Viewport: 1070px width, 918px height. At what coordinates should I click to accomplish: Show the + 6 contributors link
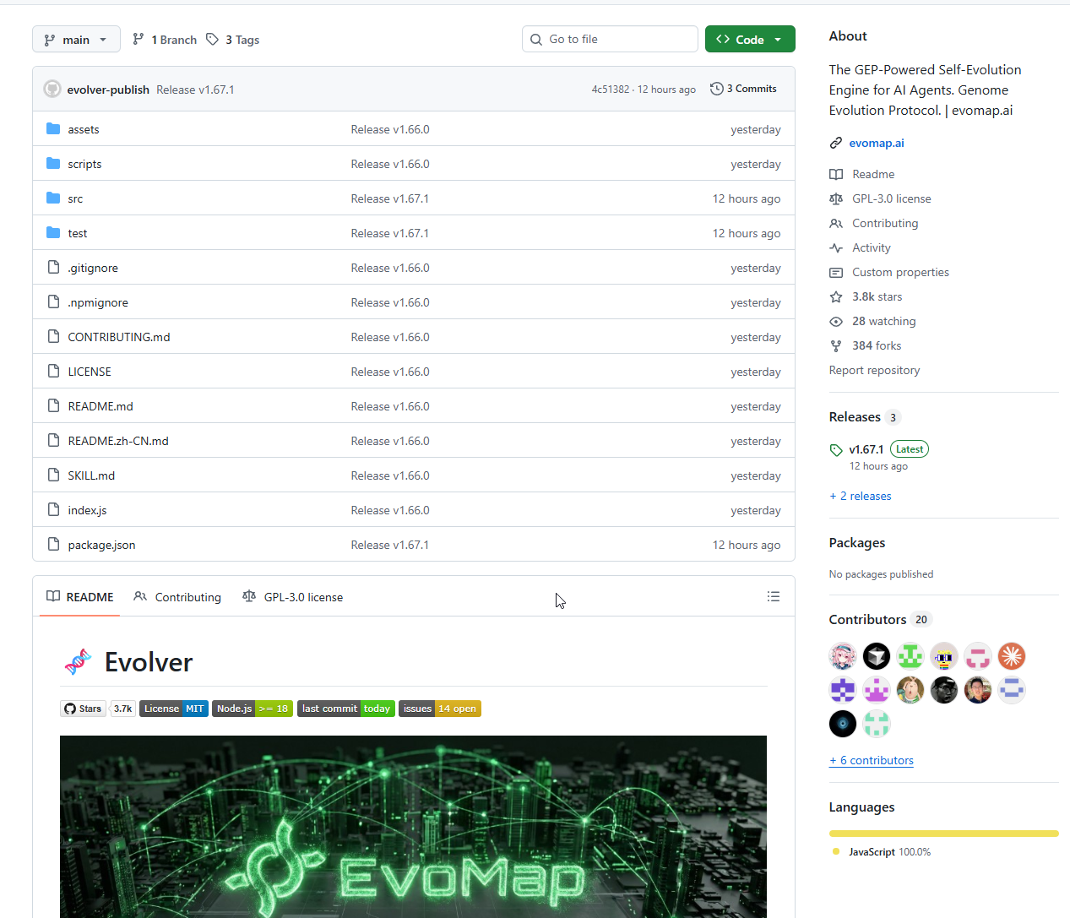pyautogui.click(x=872, y=760)
